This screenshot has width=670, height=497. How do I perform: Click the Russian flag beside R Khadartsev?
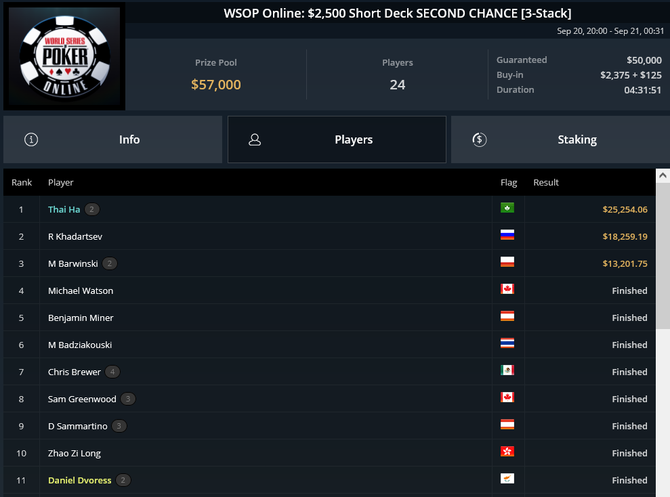pos(507,235)
